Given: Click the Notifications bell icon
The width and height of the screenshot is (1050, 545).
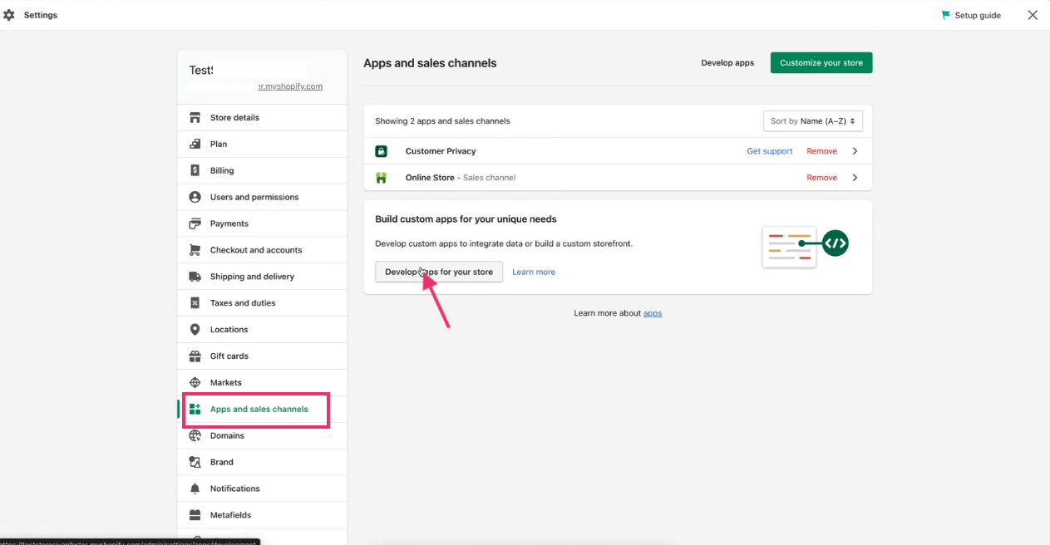Looking at the screenshot, I should pos(195,489).
